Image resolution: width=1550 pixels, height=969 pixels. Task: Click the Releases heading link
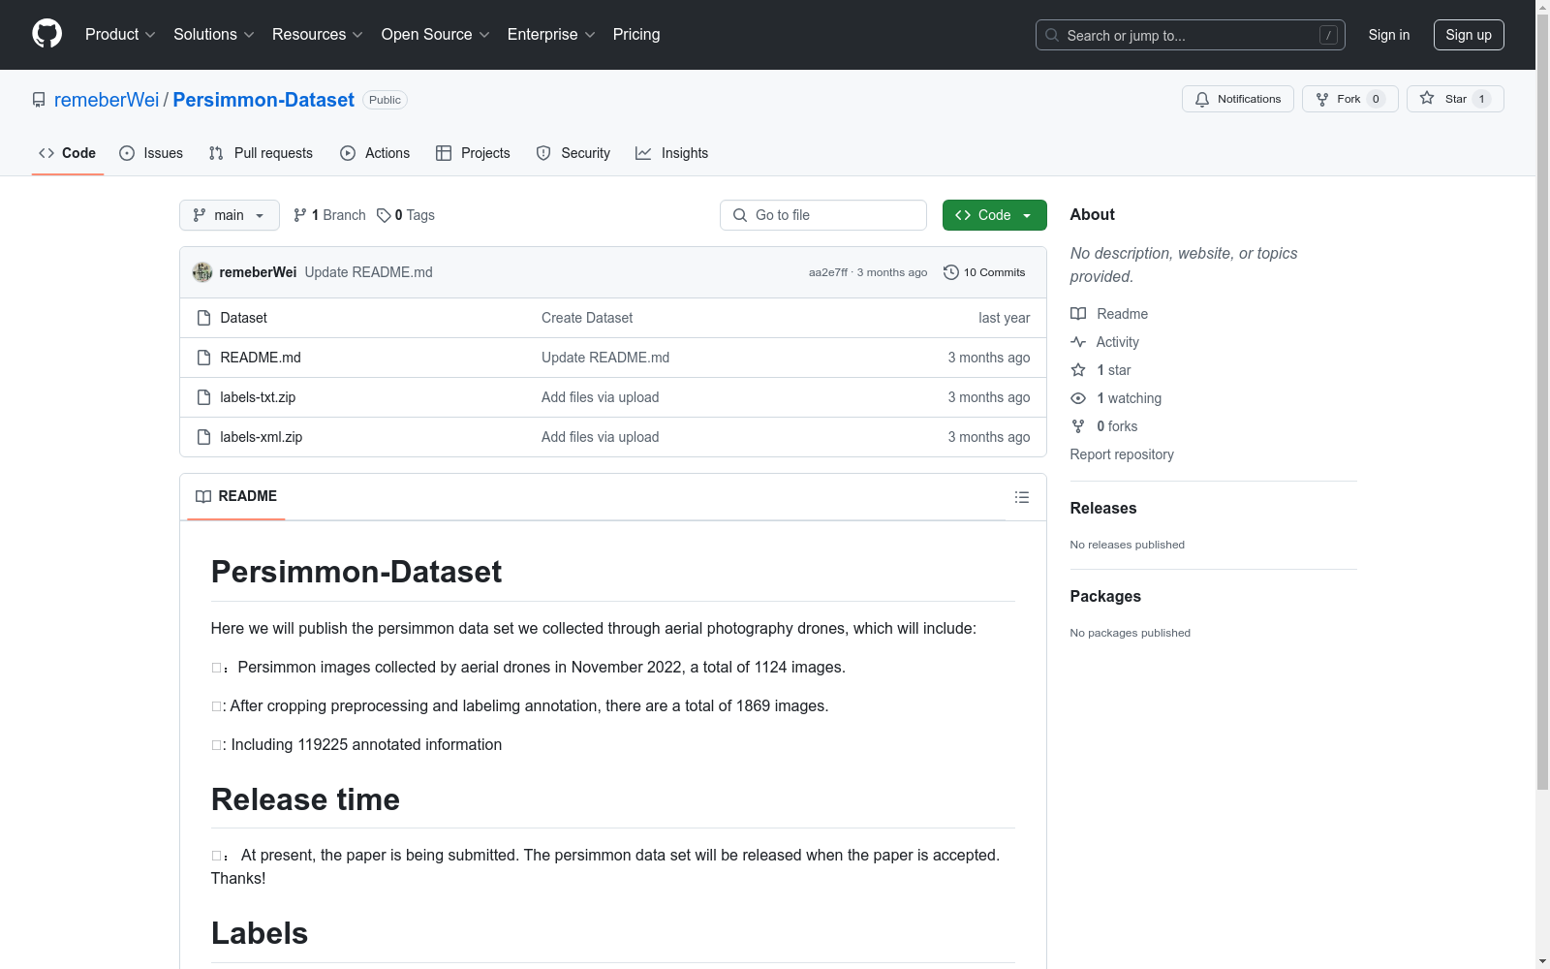pos(1103,508)
